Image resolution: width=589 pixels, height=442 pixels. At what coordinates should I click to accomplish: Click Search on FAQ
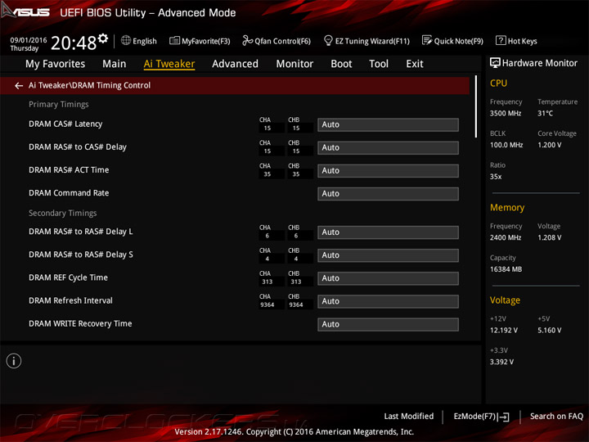(556, 416)
